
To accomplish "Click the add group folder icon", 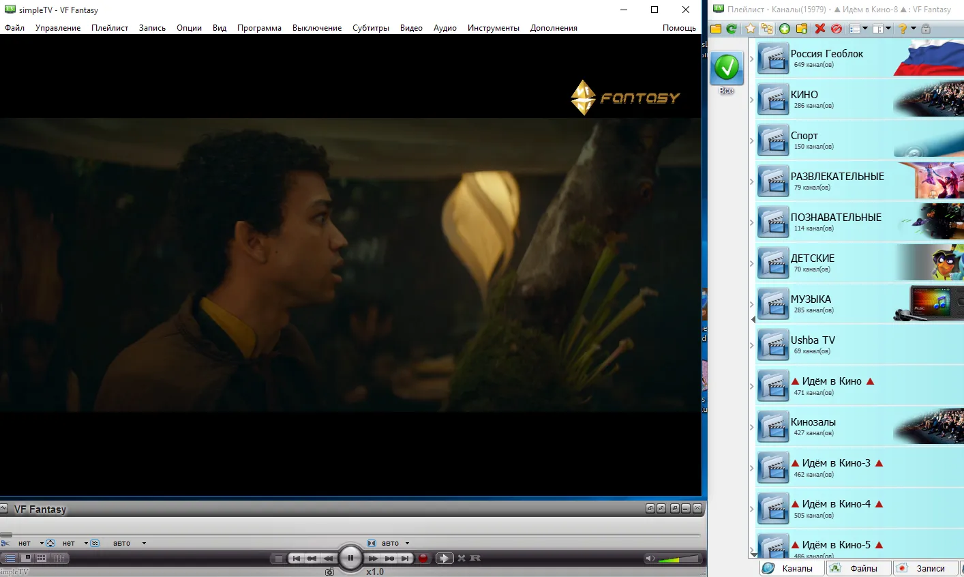I will coord(802,29).
